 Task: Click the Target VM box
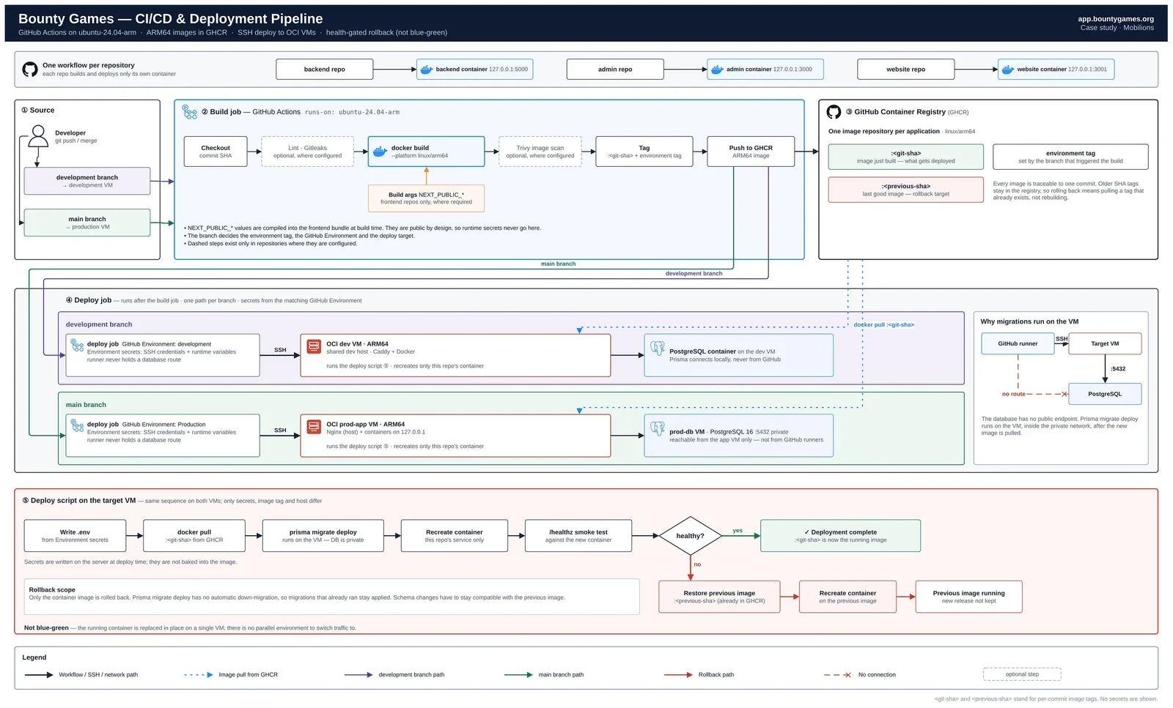(x=1105, y=343)
